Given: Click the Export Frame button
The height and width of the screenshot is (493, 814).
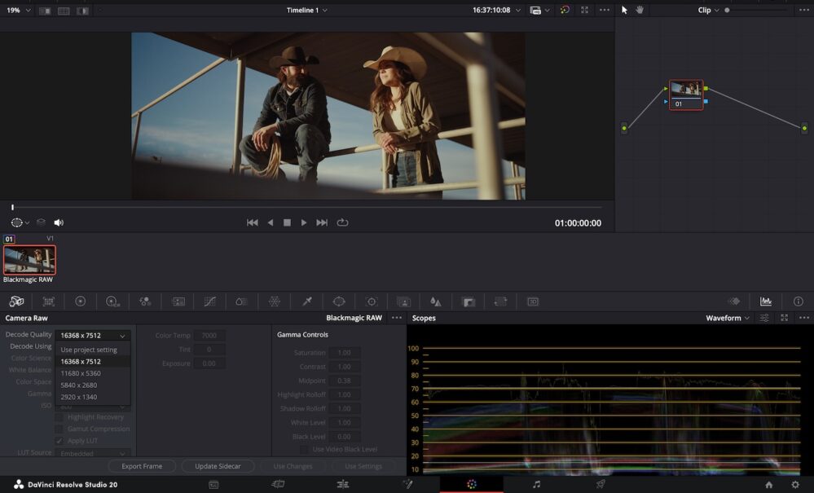Looking at the screenshot, I should point(142,466).
